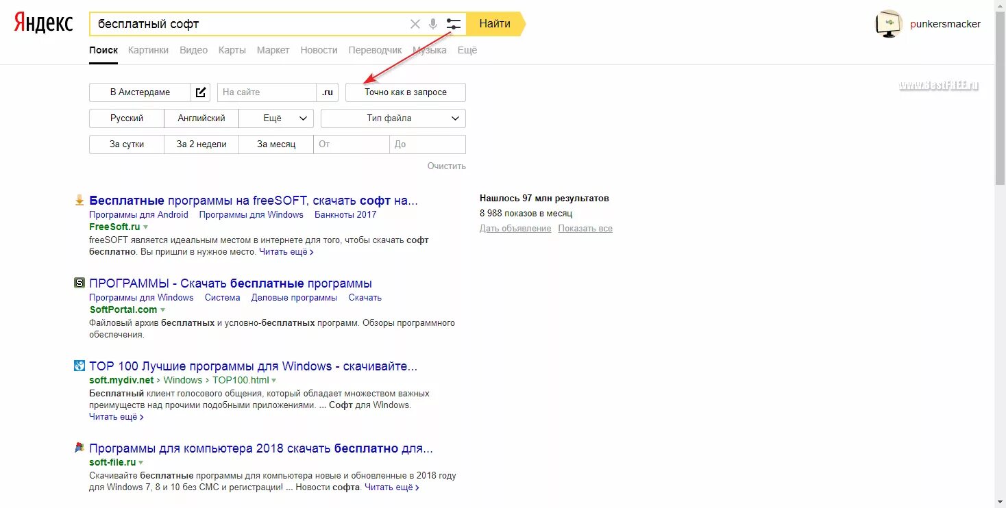The height and width of the screenshot is (508, 1006).
Task: Open the Ещё services menu tab
Action: pyautogui.click(x=467, y=50)
